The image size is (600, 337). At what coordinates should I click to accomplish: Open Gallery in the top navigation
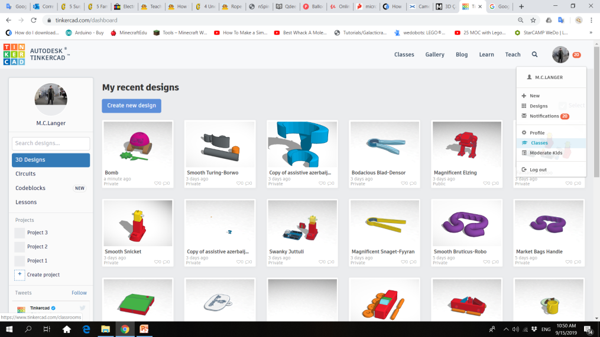(x=434, y=55)
